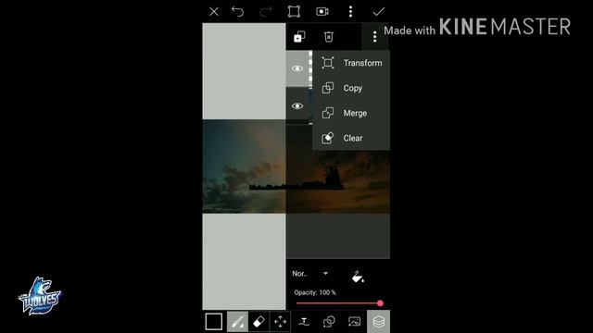Hide the top layer via eye icon
The width and height of the screenshot is (593, 333).
[x=297, y=68]
